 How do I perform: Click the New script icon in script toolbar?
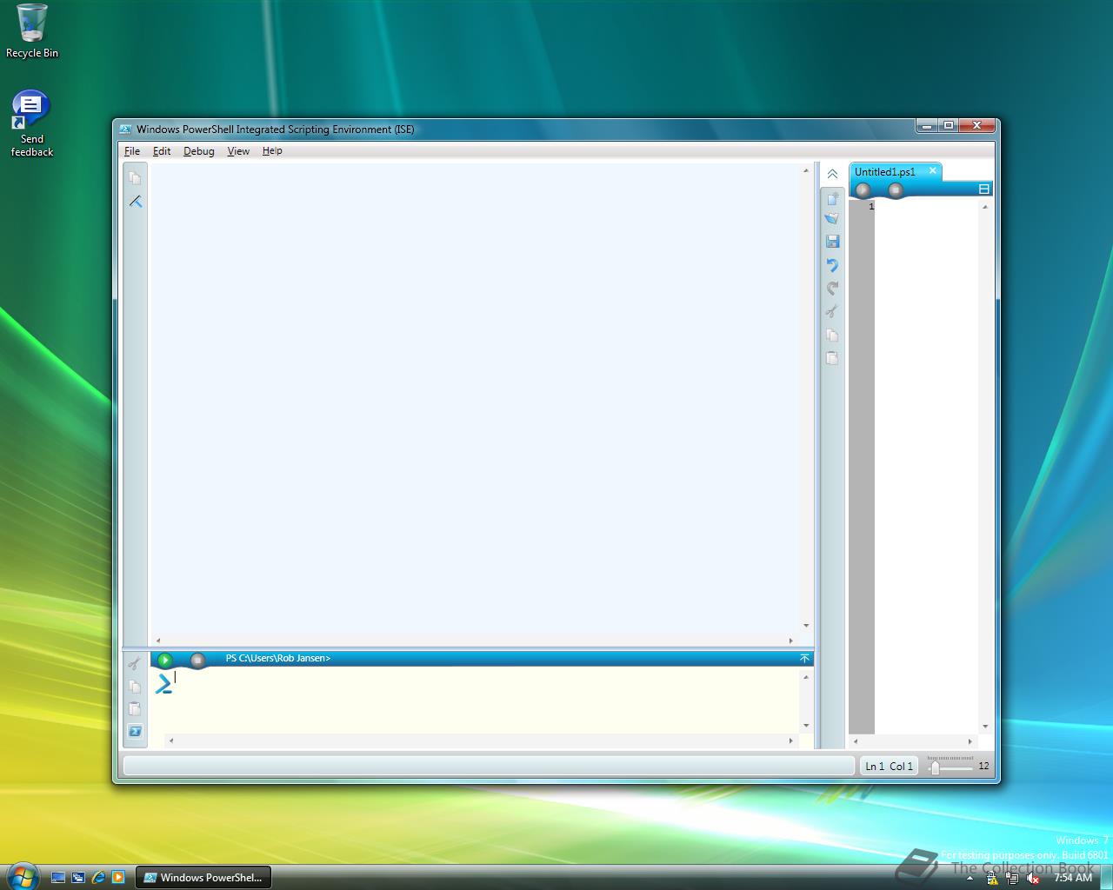[x=832, y=199]
